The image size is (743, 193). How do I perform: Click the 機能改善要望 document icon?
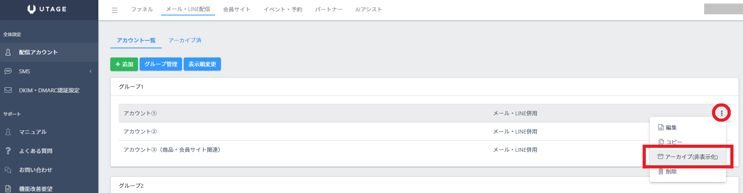pyautogui.click(x=8, y=189)
